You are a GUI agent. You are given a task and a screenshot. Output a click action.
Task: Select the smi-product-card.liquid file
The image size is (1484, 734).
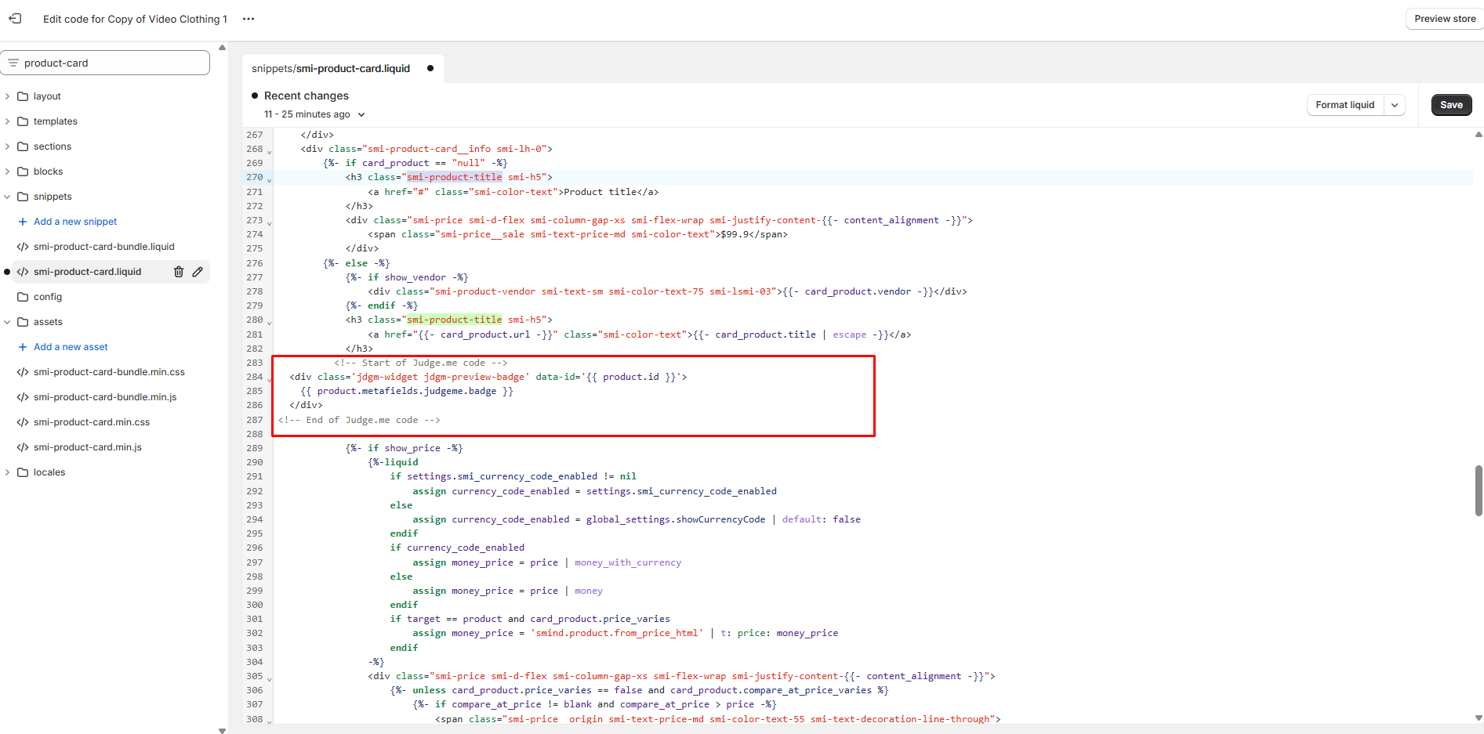click(87, 272)
